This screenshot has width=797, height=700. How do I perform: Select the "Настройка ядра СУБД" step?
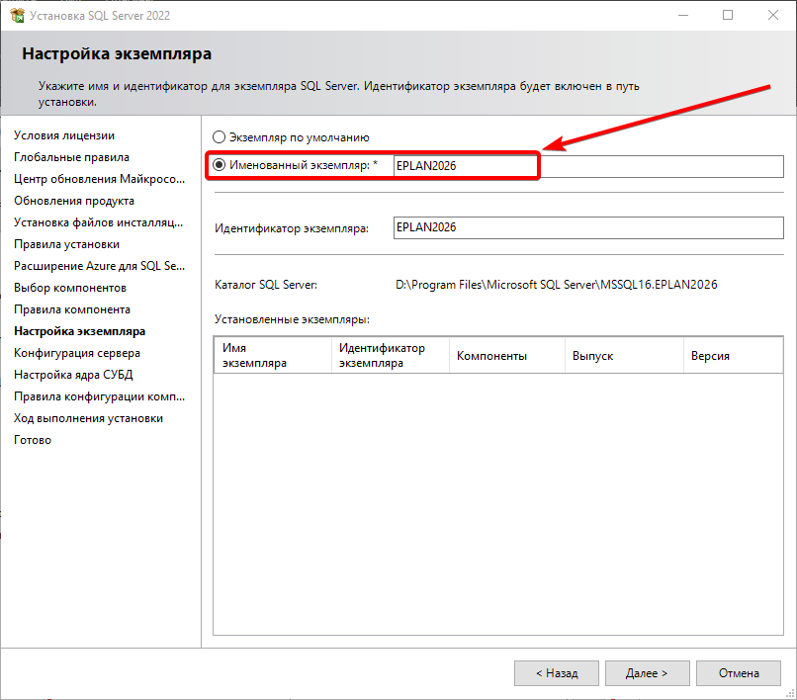[73, 375]
